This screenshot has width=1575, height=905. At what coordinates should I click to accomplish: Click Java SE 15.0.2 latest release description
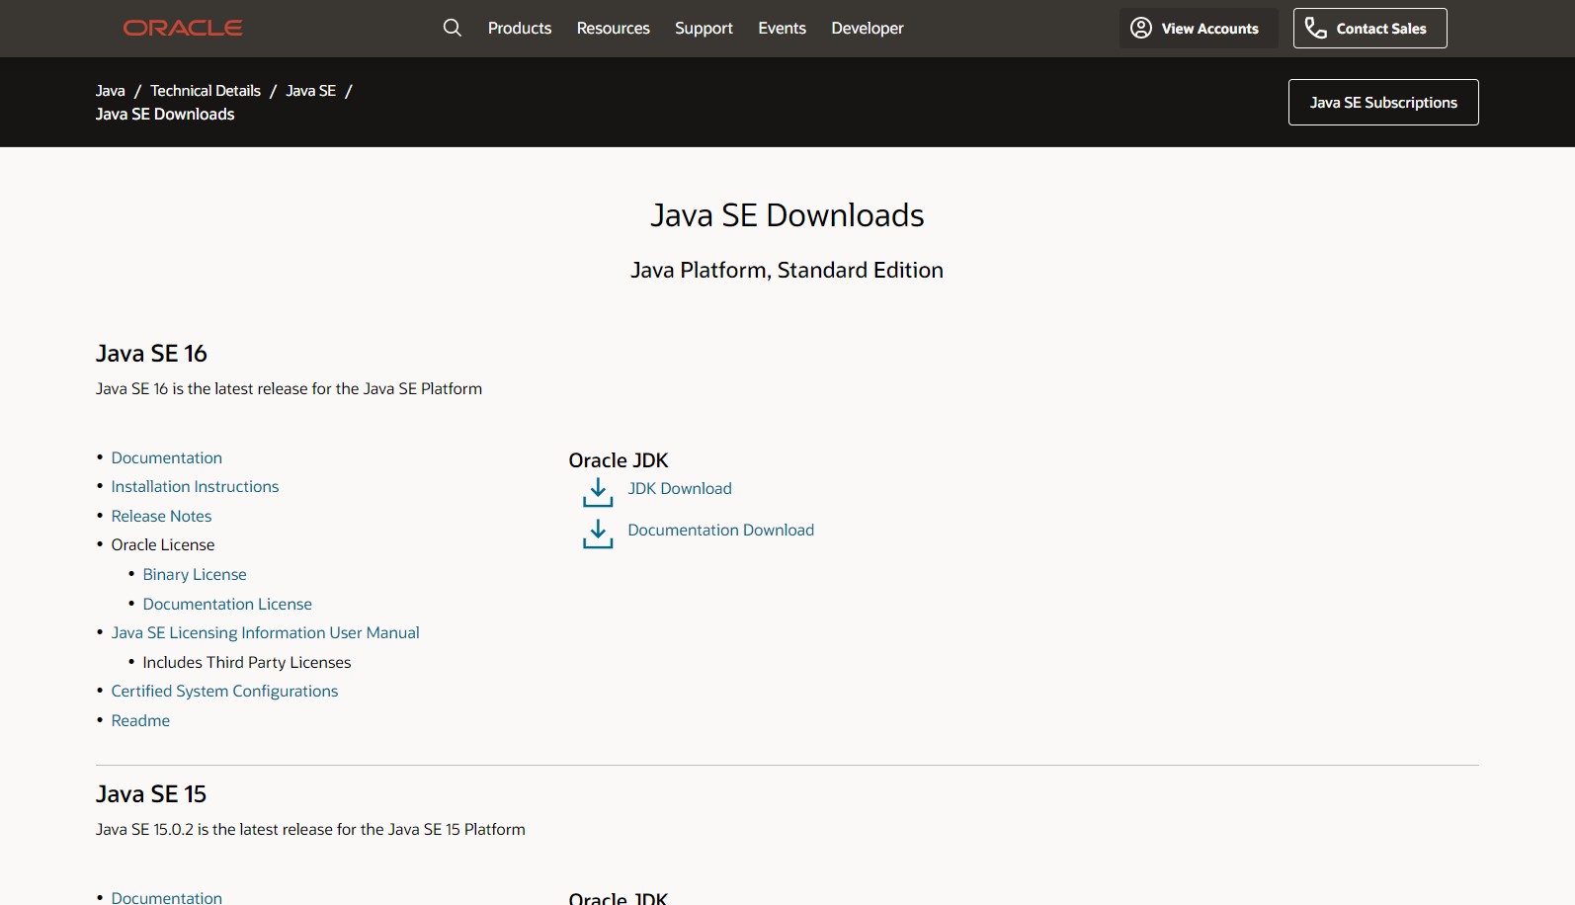tap(310, 829)
